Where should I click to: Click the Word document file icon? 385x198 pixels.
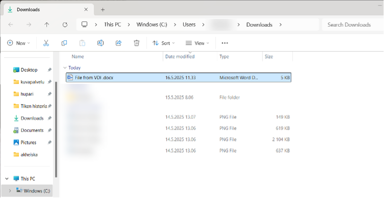point(70,78)
